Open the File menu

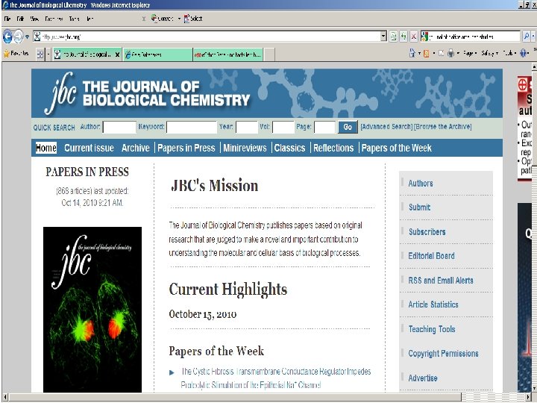[x=7, y=19]
